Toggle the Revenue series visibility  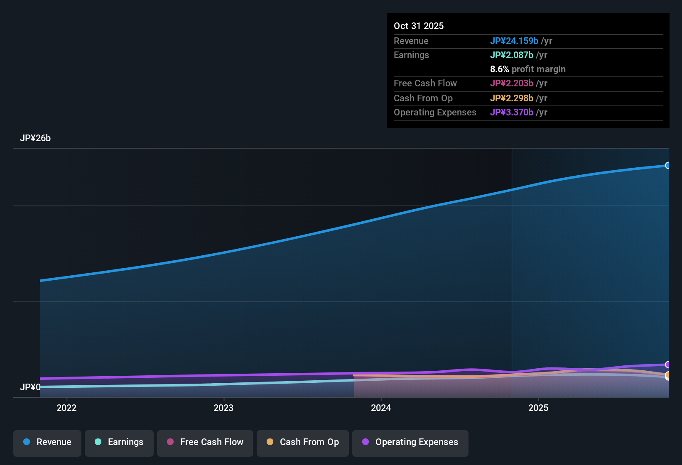pos(47,442)
